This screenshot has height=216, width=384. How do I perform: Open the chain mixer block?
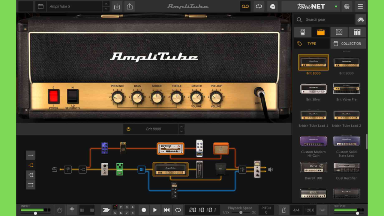tap(242, 169)
